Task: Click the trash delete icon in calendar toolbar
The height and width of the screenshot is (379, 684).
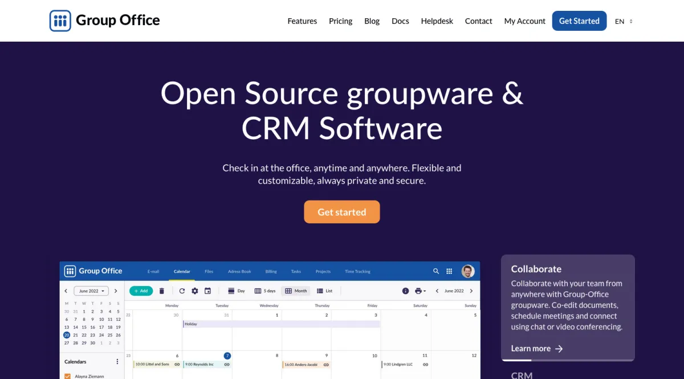Action: 161,291
